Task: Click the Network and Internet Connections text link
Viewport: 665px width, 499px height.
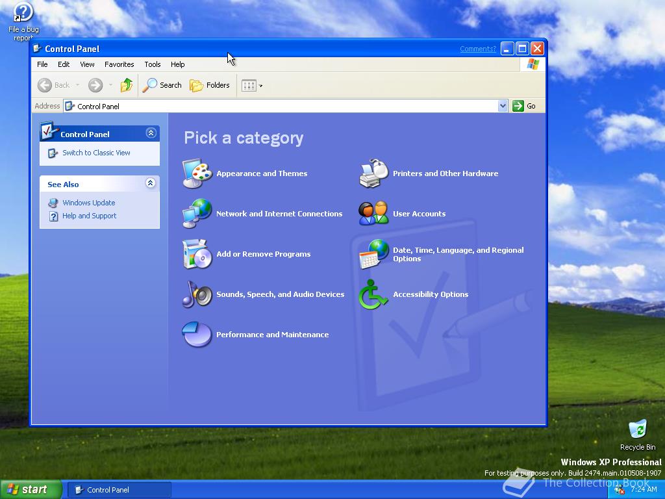Action: [279, 213]
